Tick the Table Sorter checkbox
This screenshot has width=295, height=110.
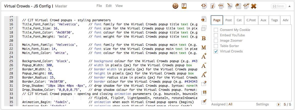point(216,46)
